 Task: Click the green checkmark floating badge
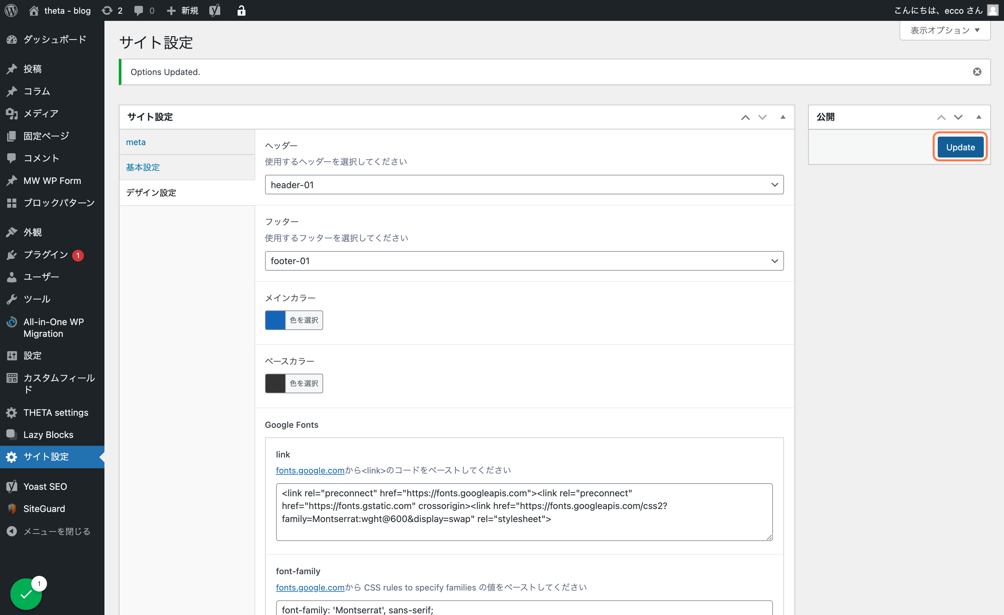pos(26,594)
